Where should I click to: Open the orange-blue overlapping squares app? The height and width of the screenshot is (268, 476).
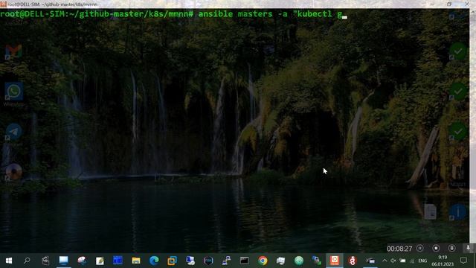(x=172, y=261)
